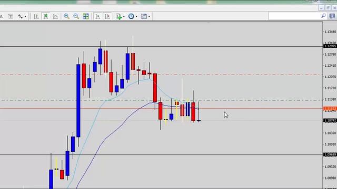
Task: Zoom out of the chart
Action: click(76, 16)
